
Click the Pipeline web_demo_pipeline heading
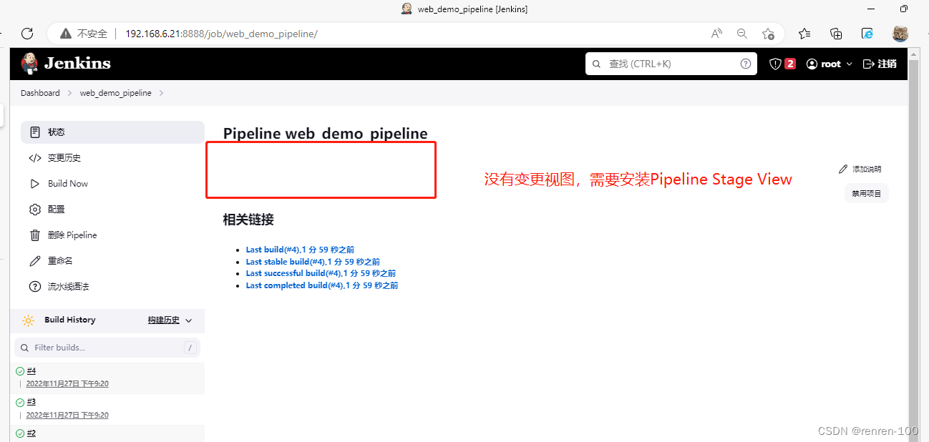[x=326, y=133]
